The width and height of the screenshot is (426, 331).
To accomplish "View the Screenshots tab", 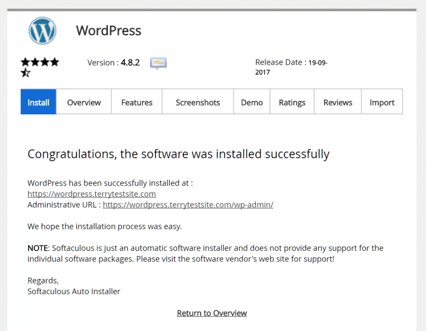I will [198, 101].
